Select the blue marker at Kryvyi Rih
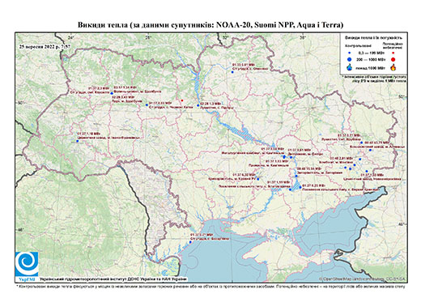Screen dimensions: 421x298 (x=258, y=179)
